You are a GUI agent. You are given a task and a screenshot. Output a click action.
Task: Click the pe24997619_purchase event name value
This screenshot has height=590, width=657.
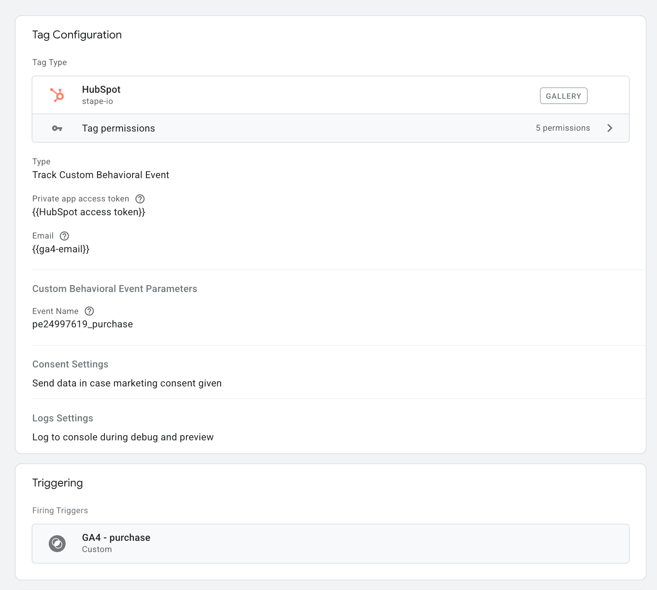coord(82,324)
